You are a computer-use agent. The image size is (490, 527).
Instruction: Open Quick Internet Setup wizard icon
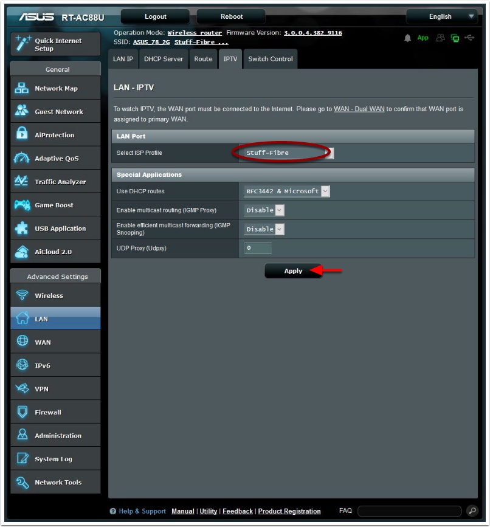coord(23,43)
